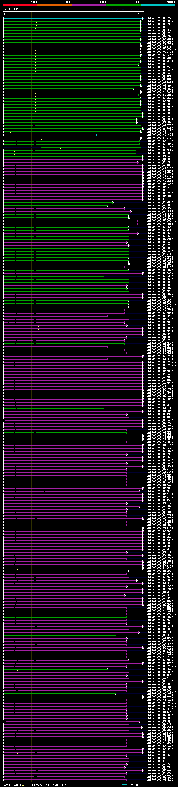Open hit UniRef100_B4FA80
Image resolution: width=178 pixels, height=787 pixels.
160,21
